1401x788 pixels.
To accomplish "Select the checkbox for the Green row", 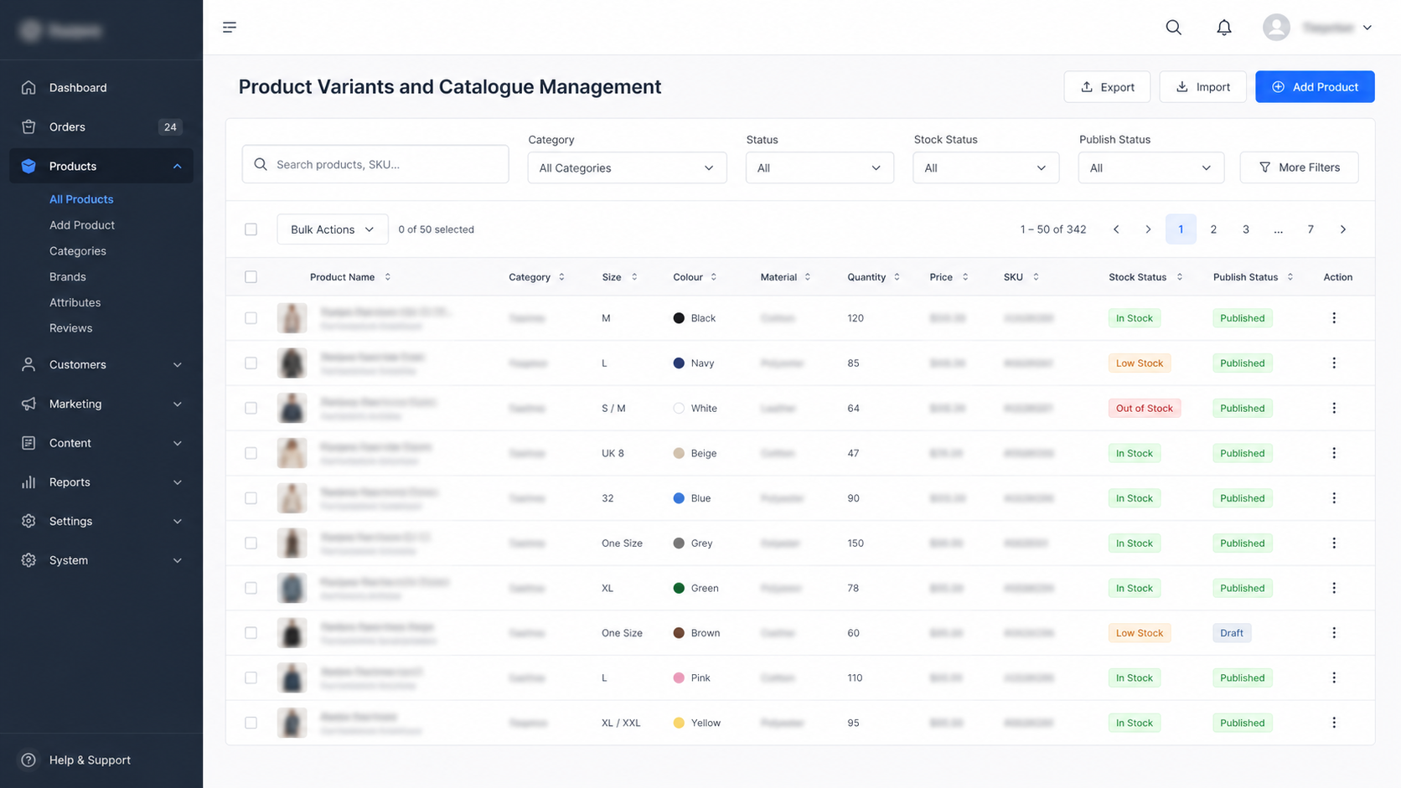I will click(x=251, y=588).
